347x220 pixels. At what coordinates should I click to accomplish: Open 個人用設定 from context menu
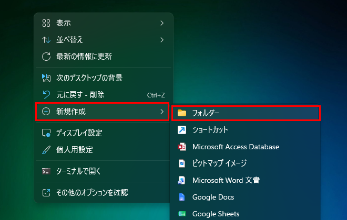103,150
